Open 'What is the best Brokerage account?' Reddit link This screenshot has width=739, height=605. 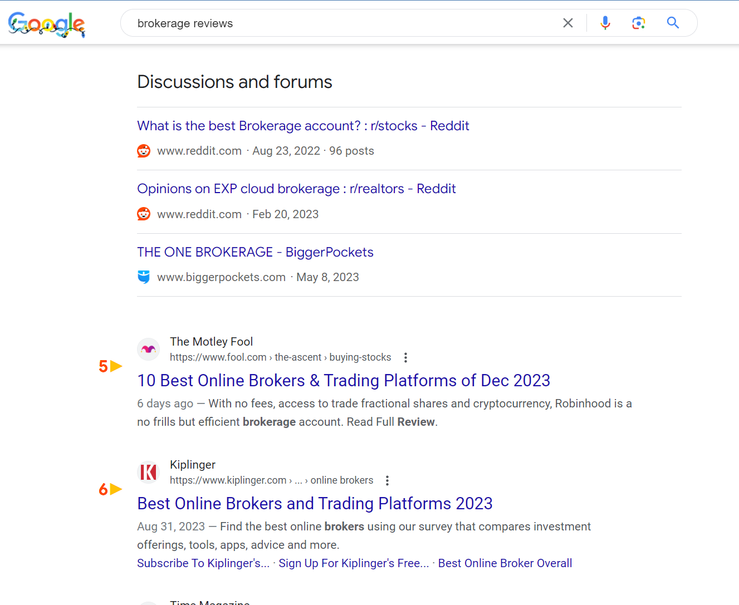(303, 126)
